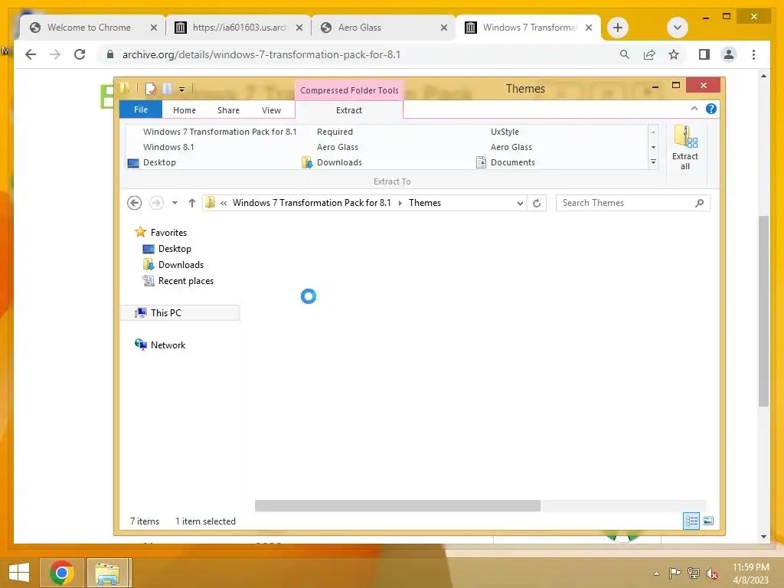This screenshot has width=784, height=588.
Task: Show hidden breadcrumb path with double chevron
Action: coord(224,203)
